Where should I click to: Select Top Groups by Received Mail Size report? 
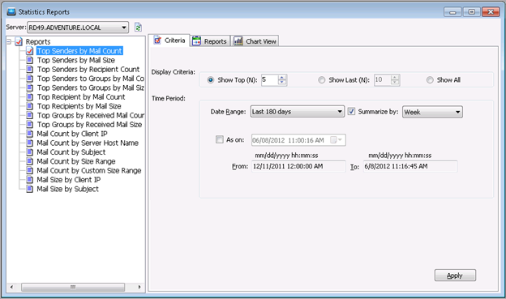coord(89,124)
